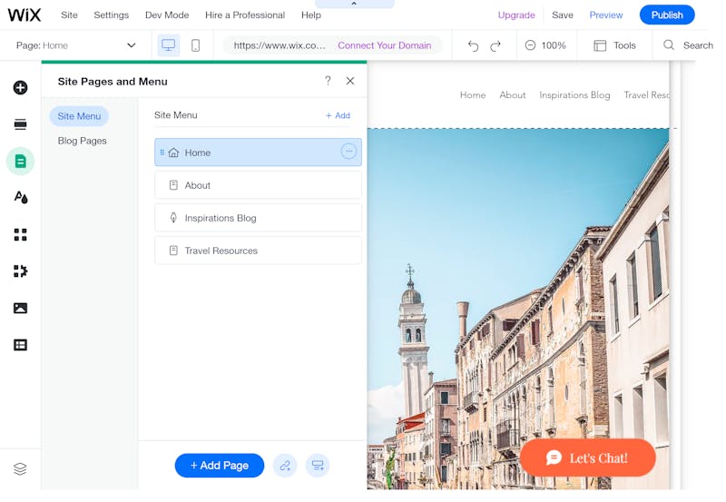Image resolution: width=726 pixels, height=502 pixels.
Task: Select the Inspirations Blog page item
Action: tap(258, 218)
